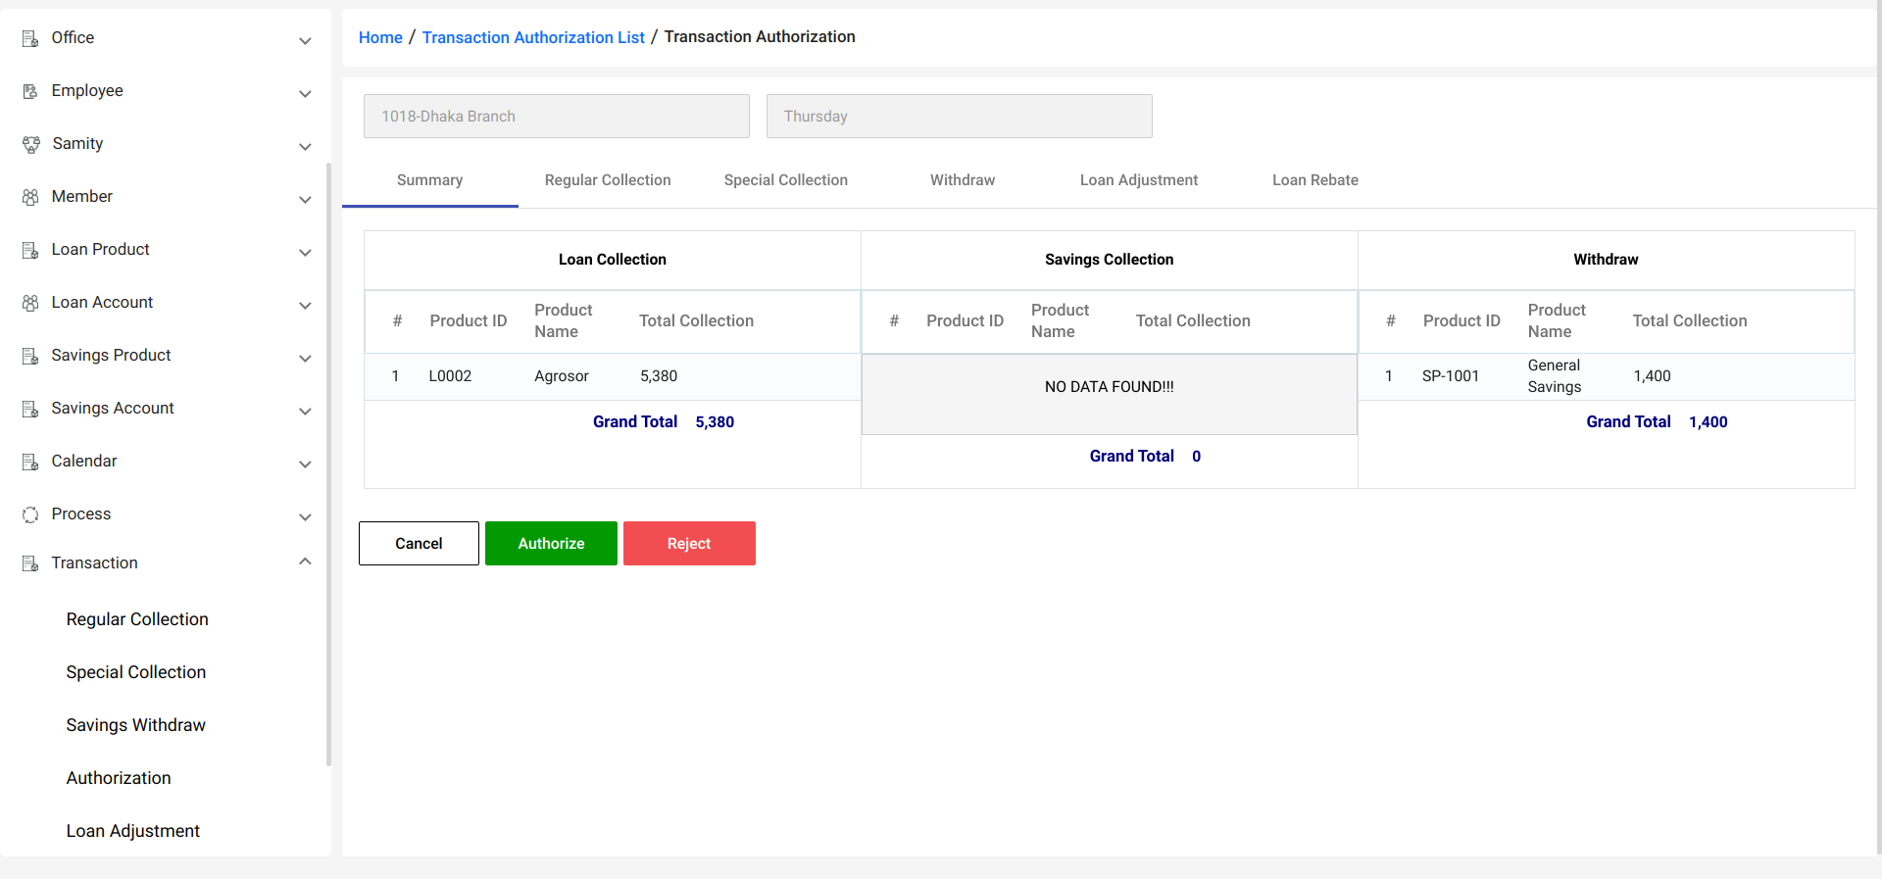Expand the Savings Account menu chevron
The image size is (1882, 879).
[305, 412]
